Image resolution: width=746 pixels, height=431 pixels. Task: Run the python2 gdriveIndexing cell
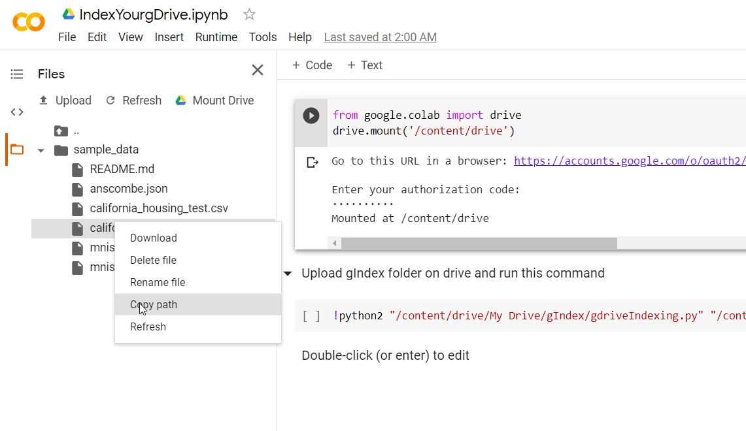pos(311,316)
